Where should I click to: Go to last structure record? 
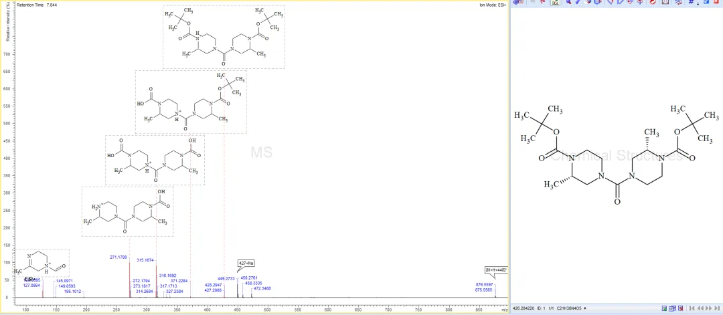click(717, 308)
